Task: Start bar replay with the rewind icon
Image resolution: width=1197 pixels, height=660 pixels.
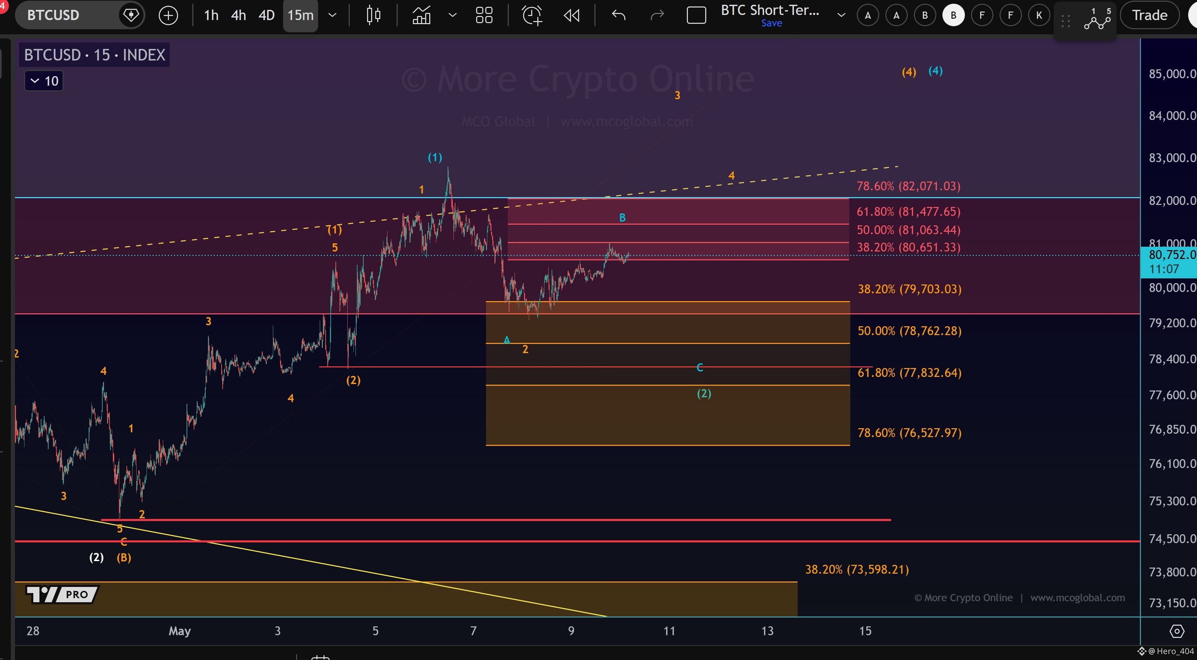Action: [x=572, y=15]
